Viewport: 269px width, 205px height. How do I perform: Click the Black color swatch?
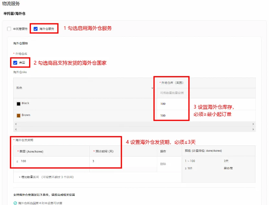[18, 104]
